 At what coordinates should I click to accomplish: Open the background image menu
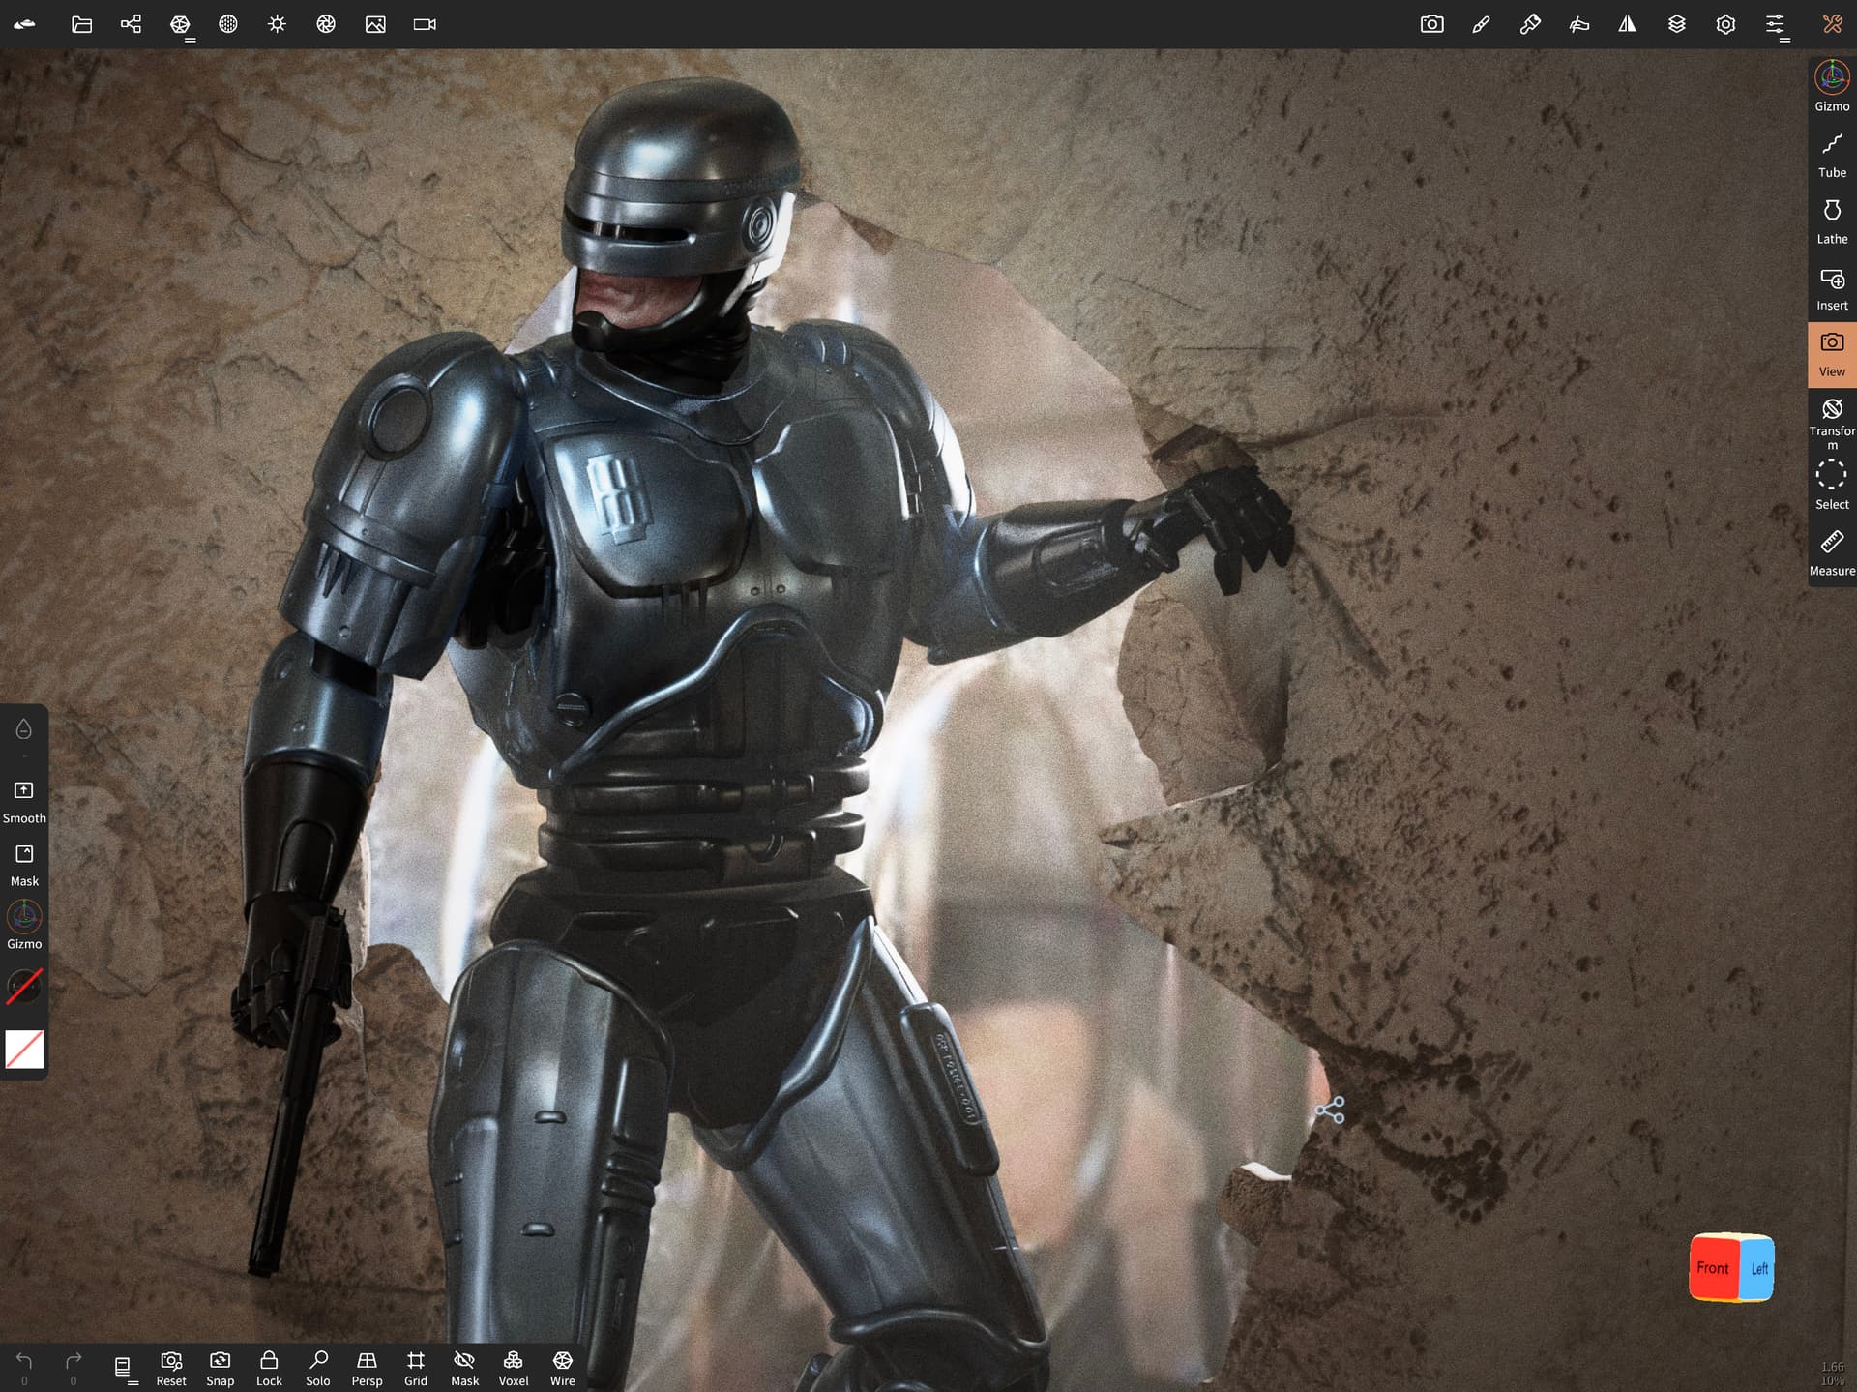375,24
